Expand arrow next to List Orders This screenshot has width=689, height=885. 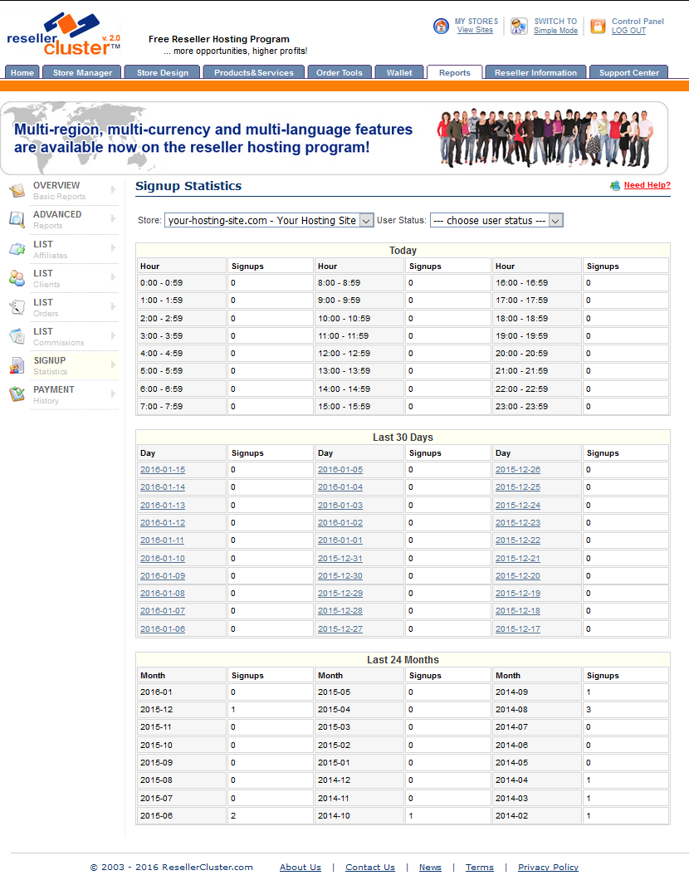pyautogui.click(x=113, y=306)
